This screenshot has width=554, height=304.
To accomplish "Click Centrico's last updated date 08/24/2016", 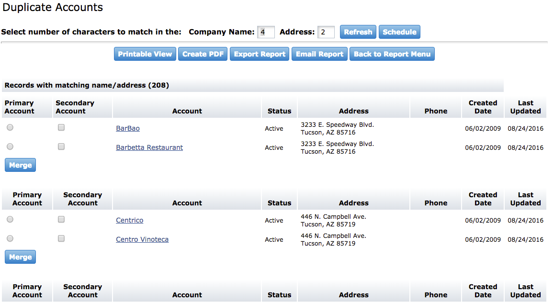I will click(525, 220).
